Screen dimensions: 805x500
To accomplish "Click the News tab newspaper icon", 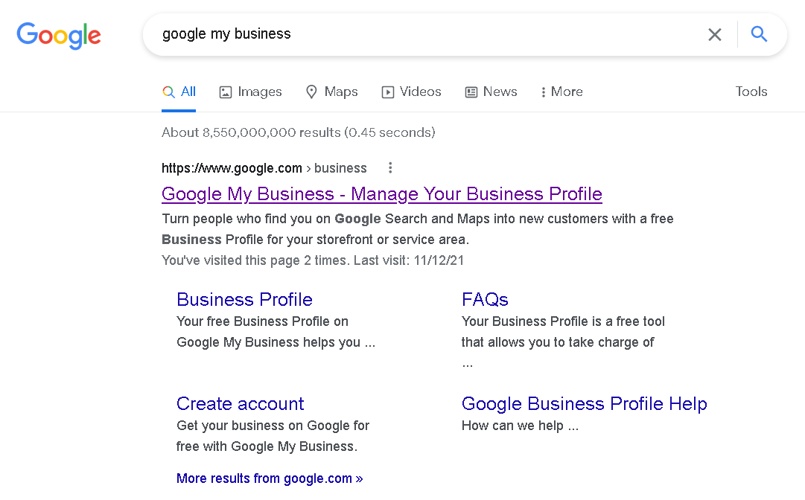I will click(471, 92).
